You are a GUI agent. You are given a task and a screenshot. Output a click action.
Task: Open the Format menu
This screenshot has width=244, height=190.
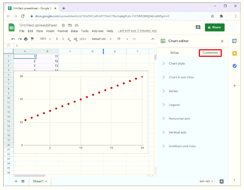coord(63,31)
